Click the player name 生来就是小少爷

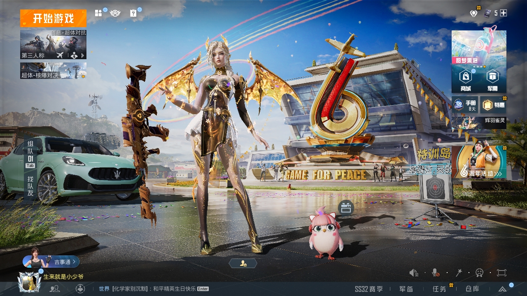pos(63,277)
